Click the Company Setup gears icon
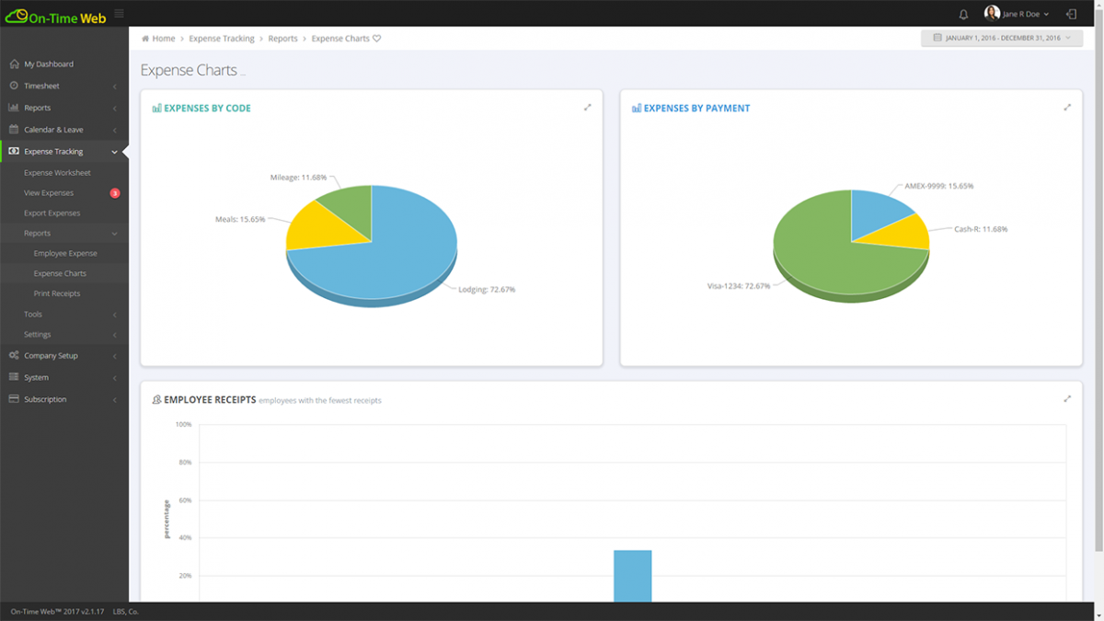The width and height of the screenshot is (1104, 621). pyautogui.click(x=14, y=355)
